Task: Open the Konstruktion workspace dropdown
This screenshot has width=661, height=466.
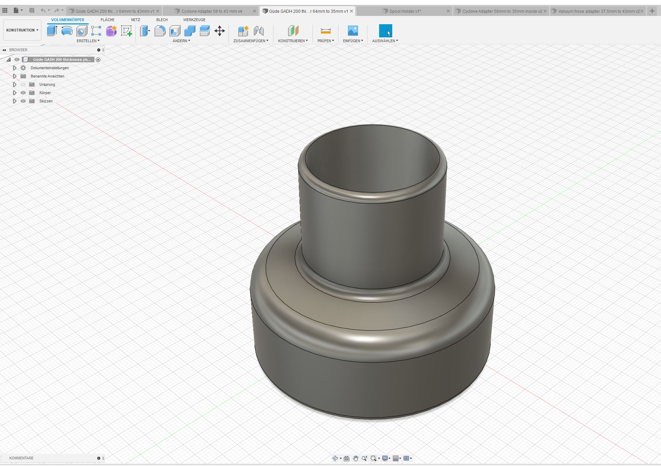Action: (x=22, y=30)
